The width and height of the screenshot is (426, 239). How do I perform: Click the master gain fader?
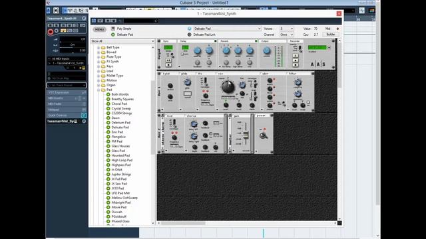click(246, 135)
